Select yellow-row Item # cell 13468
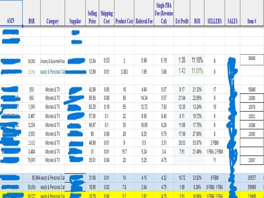The width and height of the screenshot is (264, 198). (x=252, y=195)
